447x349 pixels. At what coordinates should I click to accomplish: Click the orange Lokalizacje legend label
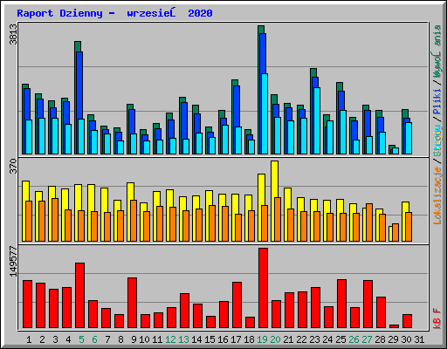click(437, 195)
